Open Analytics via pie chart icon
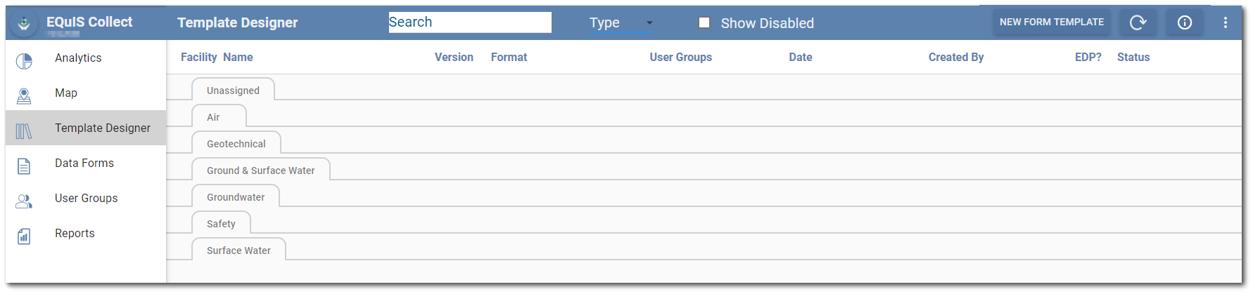Screen dimensions: 1253x294 24,61
